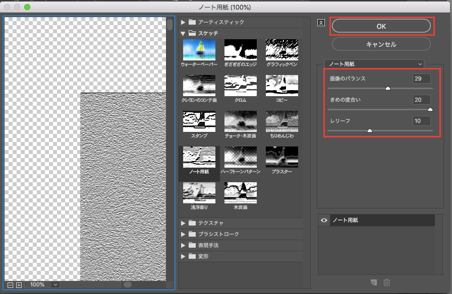
Task: Open the ノート用紙 filter dropdown
Action: (374, 64)
